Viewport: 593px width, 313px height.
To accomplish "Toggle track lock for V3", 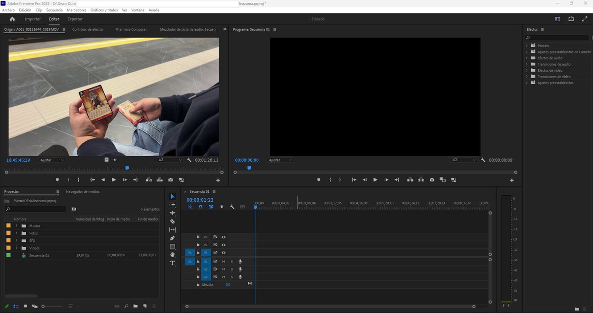I will click(x=198, y=237).
